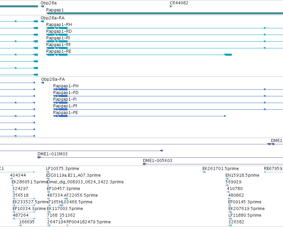Select the EK207619.5prime EST label
283x227 pixels.
click(246, 209)
